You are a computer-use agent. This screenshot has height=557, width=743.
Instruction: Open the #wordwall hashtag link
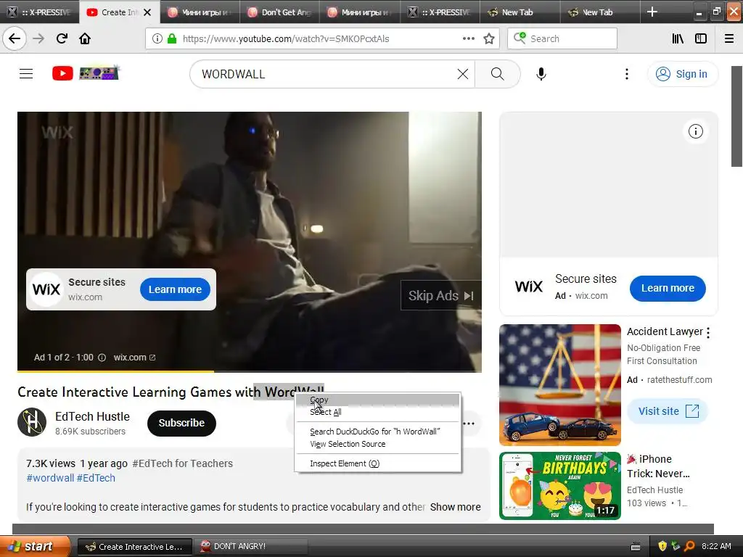(x=50, y=478)
